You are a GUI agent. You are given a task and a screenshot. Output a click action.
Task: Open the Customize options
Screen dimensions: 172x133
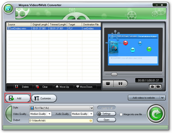[44, 98]
